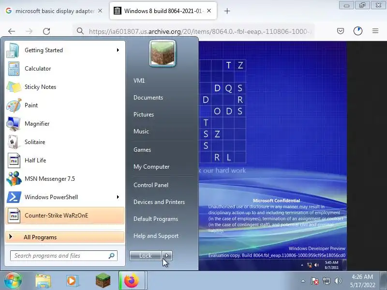Image resolution: width=387 pixels, height=290 pixels.
Task: Launch Half Life from Start menu
Action: coord(65,160)
